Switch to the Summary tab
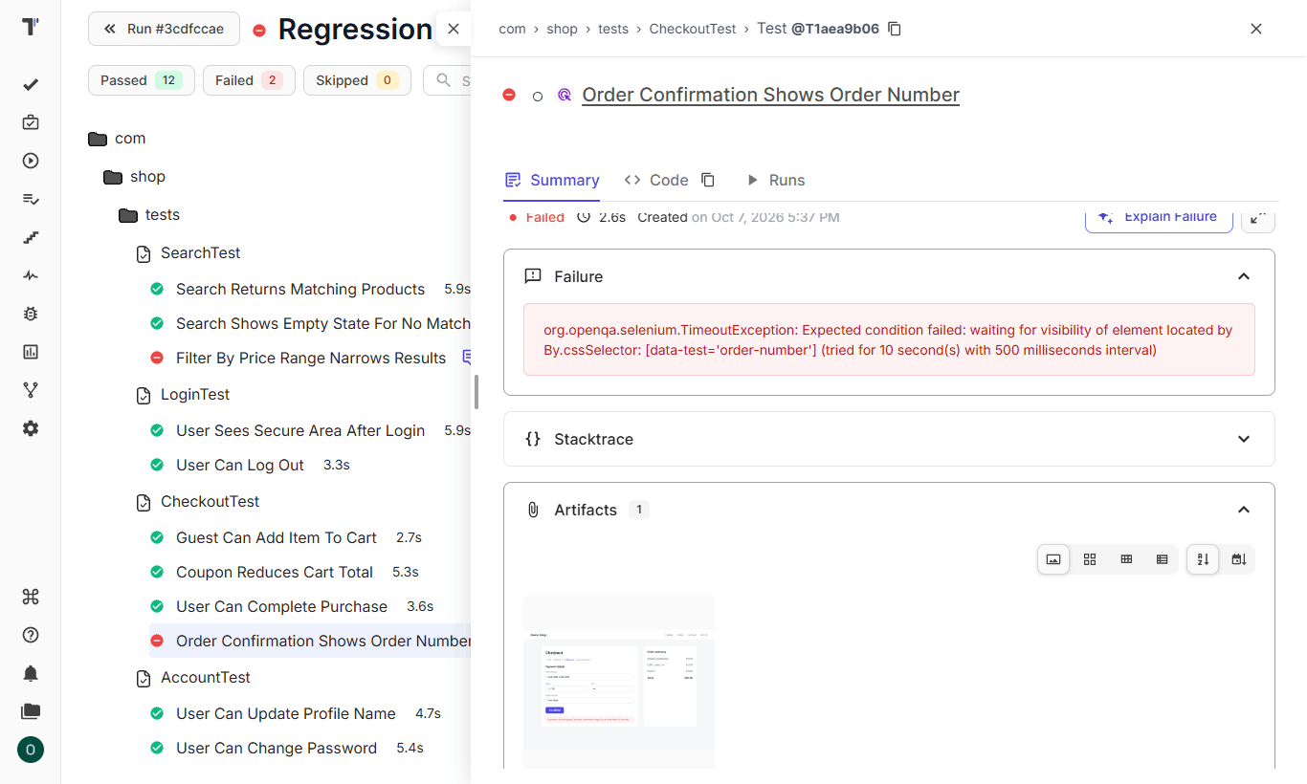This screenshot has width=1307, height=784. point(552,180)
